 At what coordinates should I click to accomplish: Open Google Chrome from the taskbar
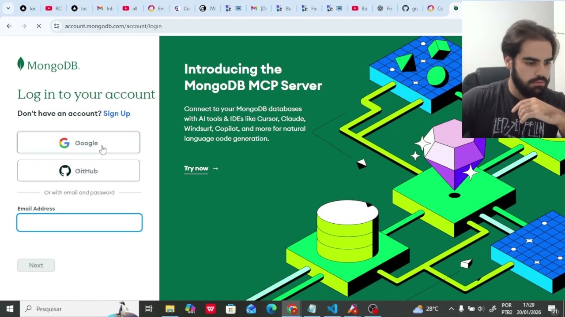pos(292,309)
